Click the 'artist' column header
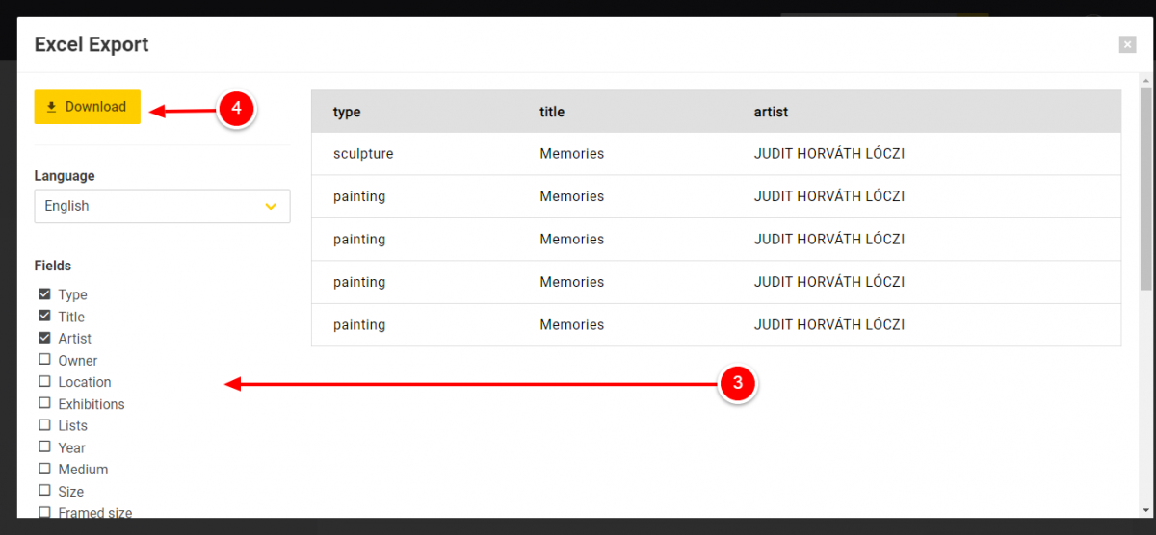The height and width of the screenshot is (535, 1156). (x=771, y=112)
